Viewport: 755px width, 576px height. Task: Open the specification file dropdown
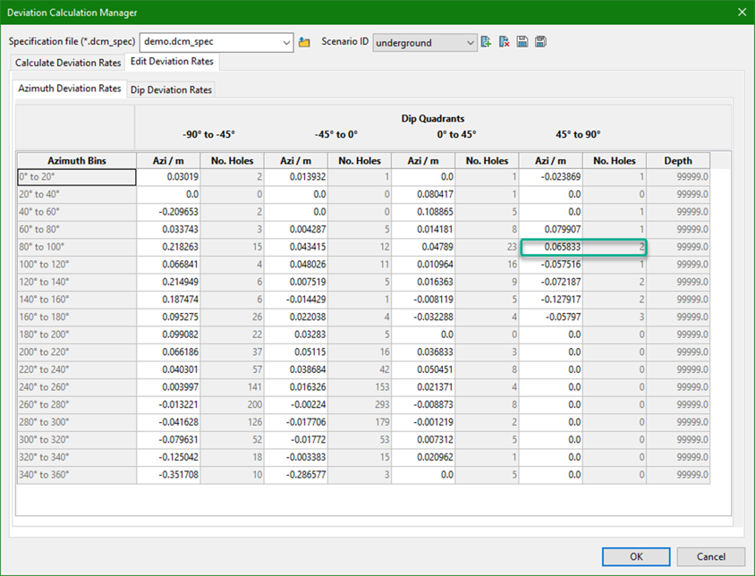point(286,42)
